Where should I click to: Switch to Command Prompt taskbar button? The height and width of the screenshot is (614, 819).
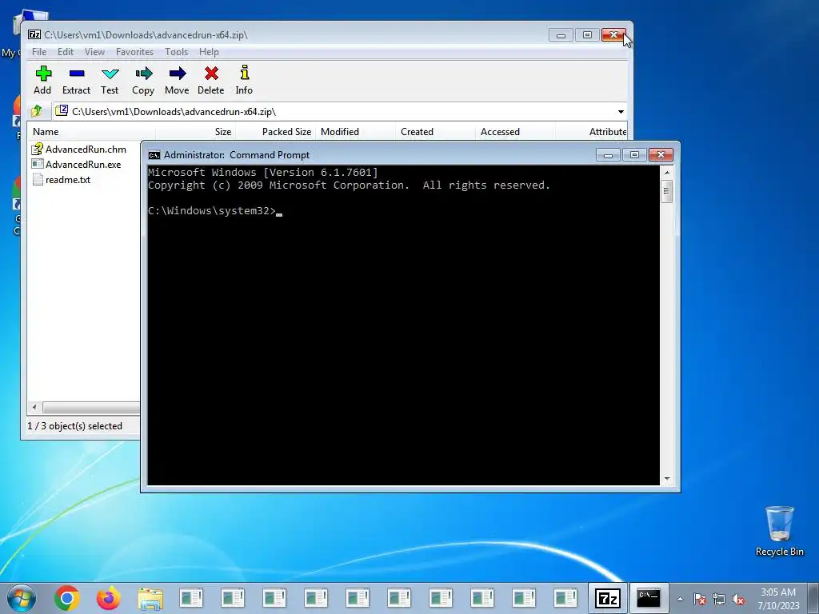[x=648, y=598]
